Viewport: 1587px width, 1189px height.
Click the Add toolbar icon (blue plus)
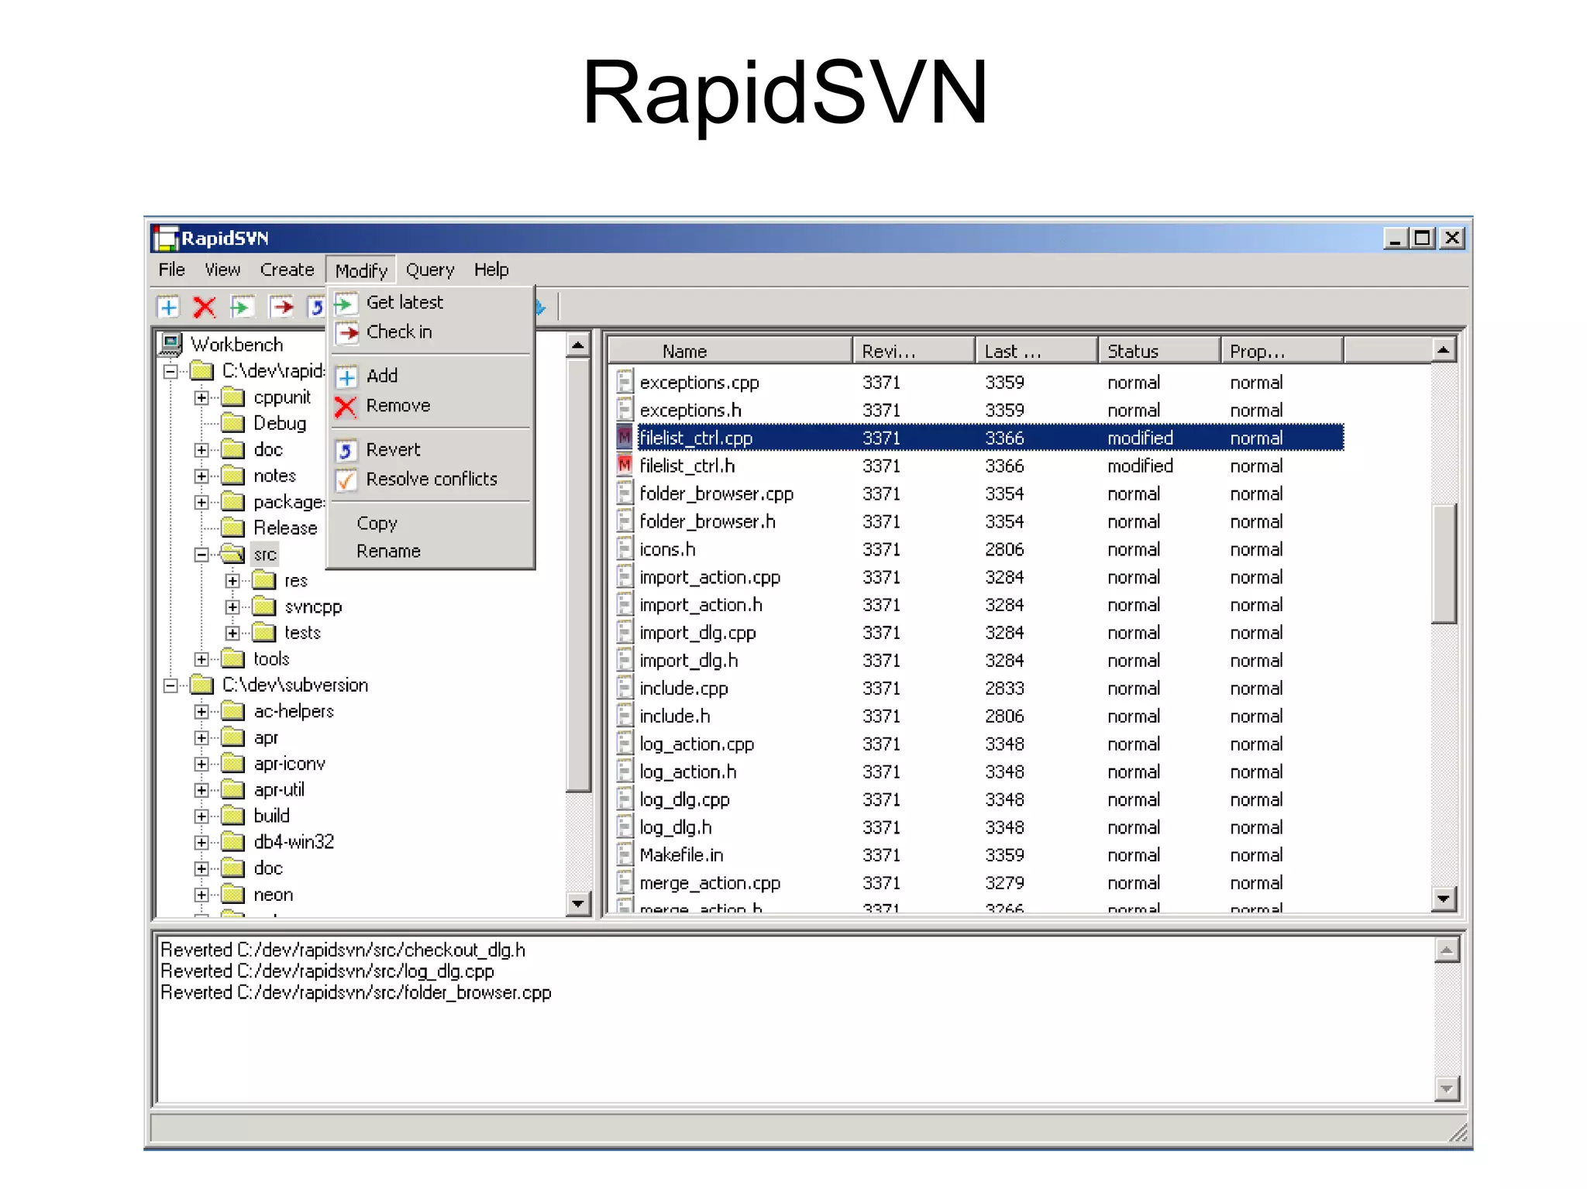click(x=168, y=308)
